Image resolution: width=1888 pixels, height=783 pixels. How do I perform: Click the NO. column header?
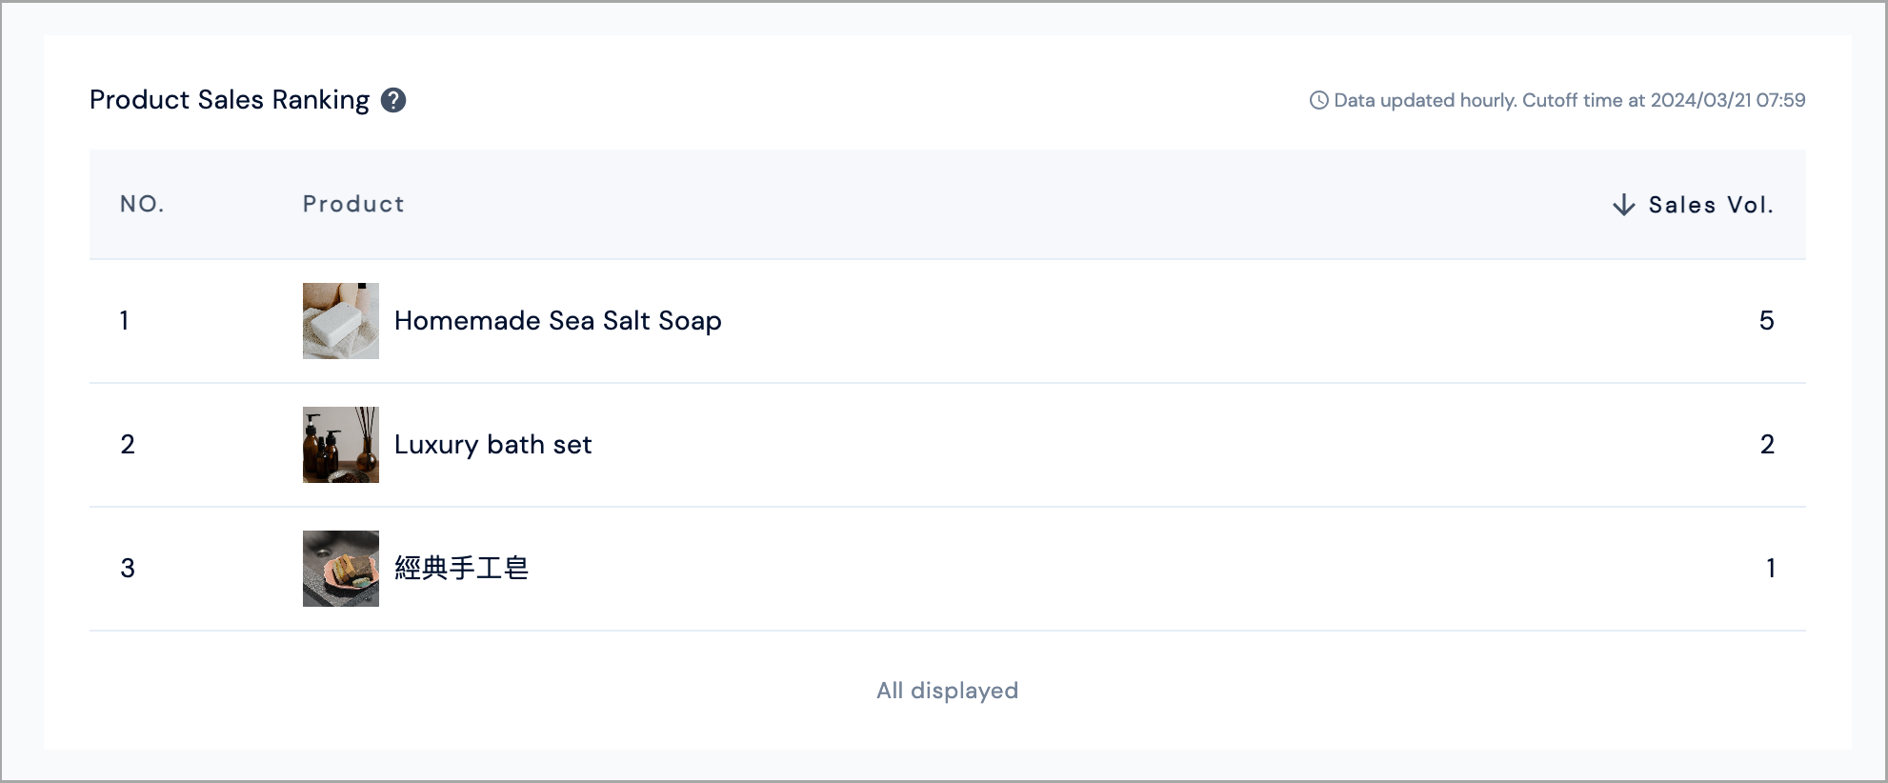point(142,204)
